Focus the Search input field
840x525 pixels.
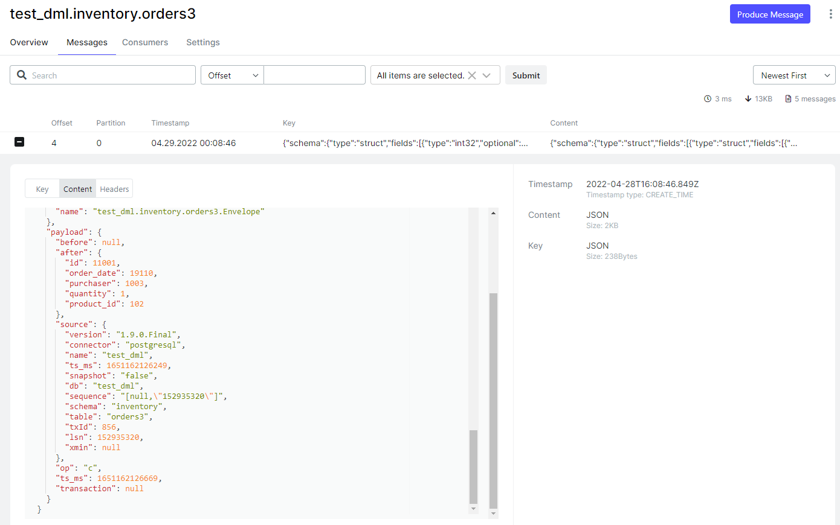coord(103,75)
